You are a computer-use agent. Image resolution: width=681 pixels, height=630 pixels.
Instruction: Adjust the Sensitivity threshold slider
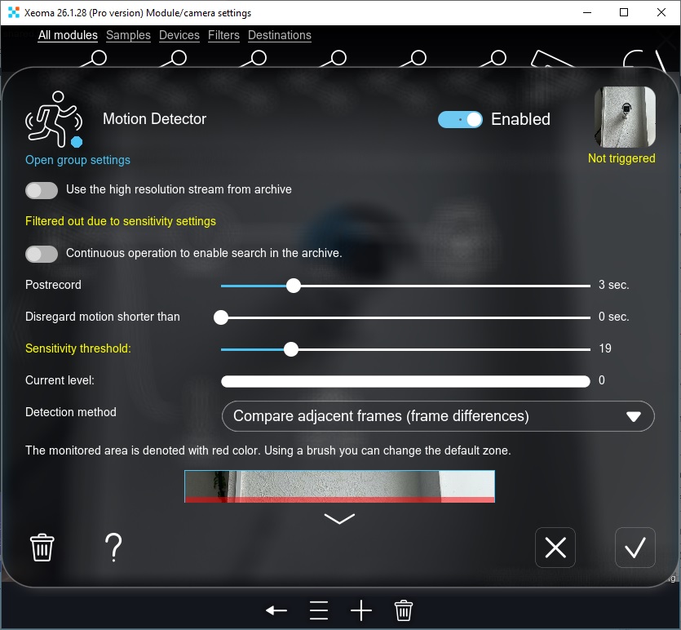(x=291, y=348)
